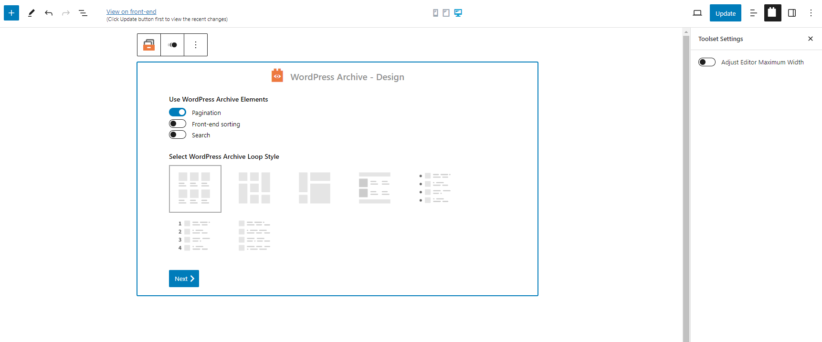Switch to tablet preview icon
Viewport: 822px width, 342px height.
click(446, 13)
